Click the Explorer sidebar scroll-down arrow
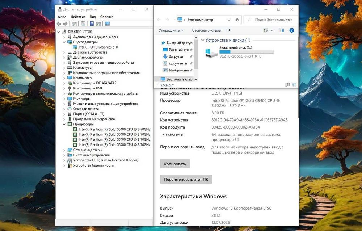This screenshot has width=362, height=231. click(196, 79)
